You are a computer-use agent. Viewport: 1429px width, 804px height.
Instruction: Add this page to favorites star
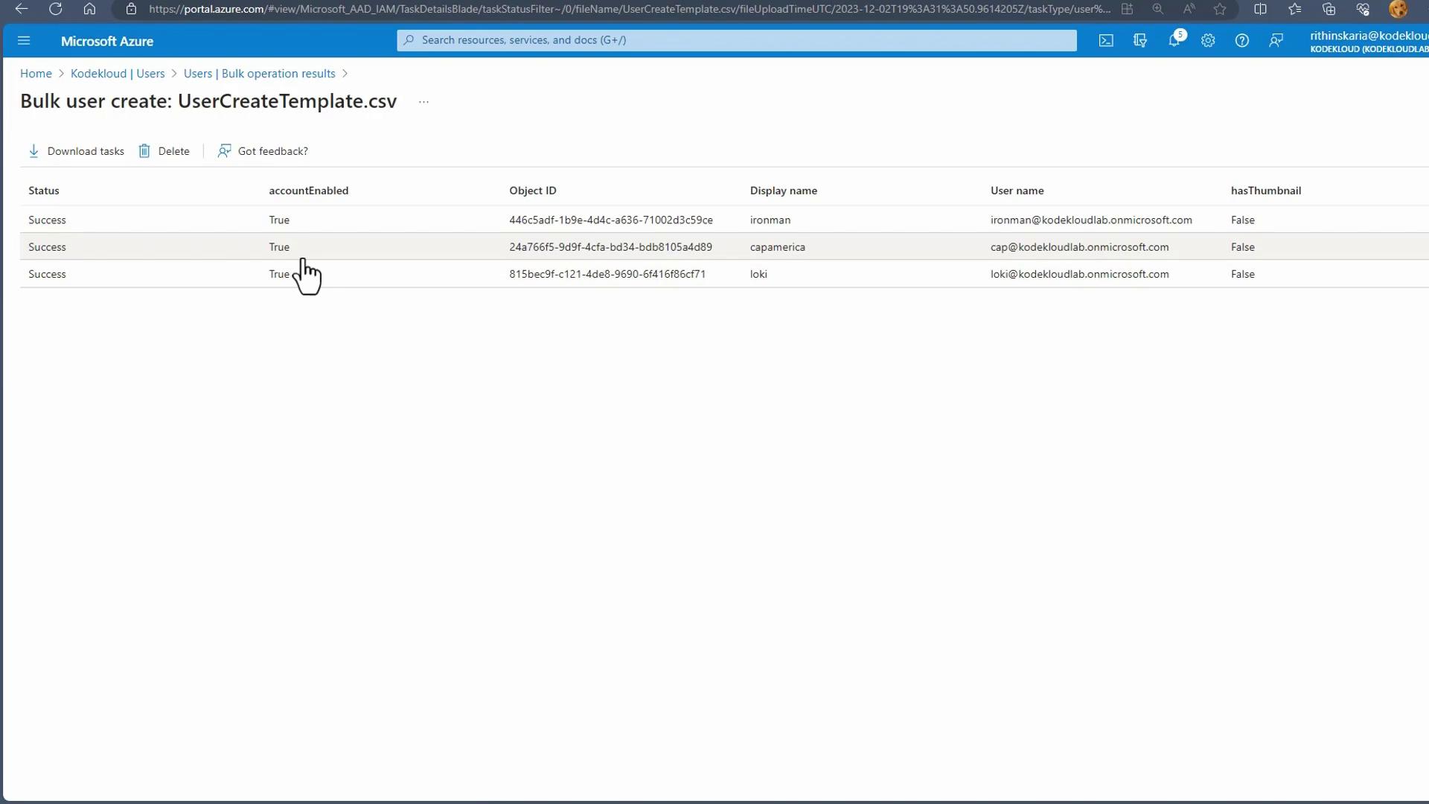(x=1220, y=9)
